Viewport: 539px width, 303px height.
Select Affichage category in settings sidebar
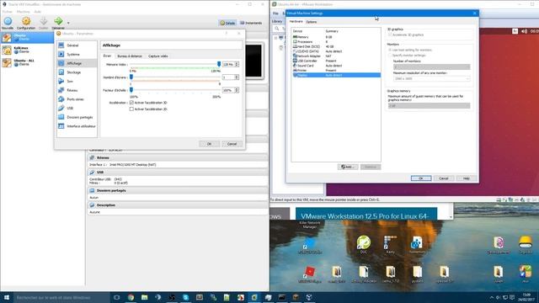click(x=77, y=63)
